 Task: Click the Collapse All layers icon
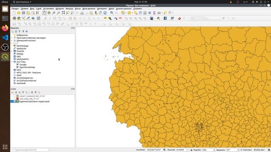click(x=36, y=92)
